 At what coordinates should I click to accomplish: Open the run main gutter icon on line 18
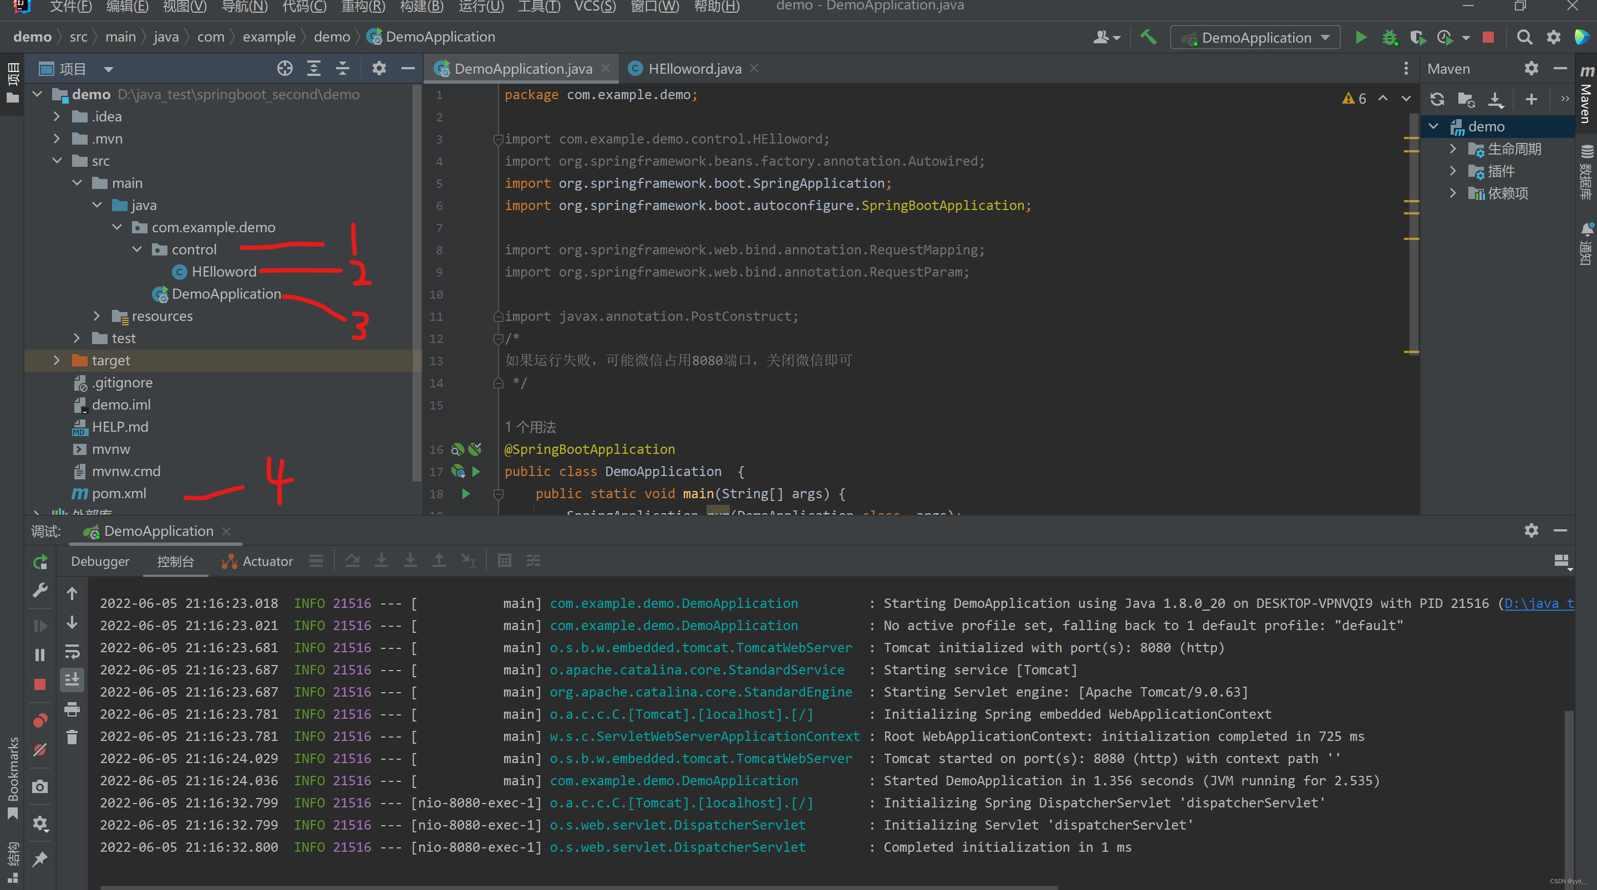(x=466, y=493)
